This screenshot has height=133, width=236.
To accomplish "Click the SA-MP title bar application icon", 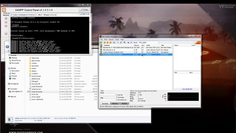I will [100, 37].
